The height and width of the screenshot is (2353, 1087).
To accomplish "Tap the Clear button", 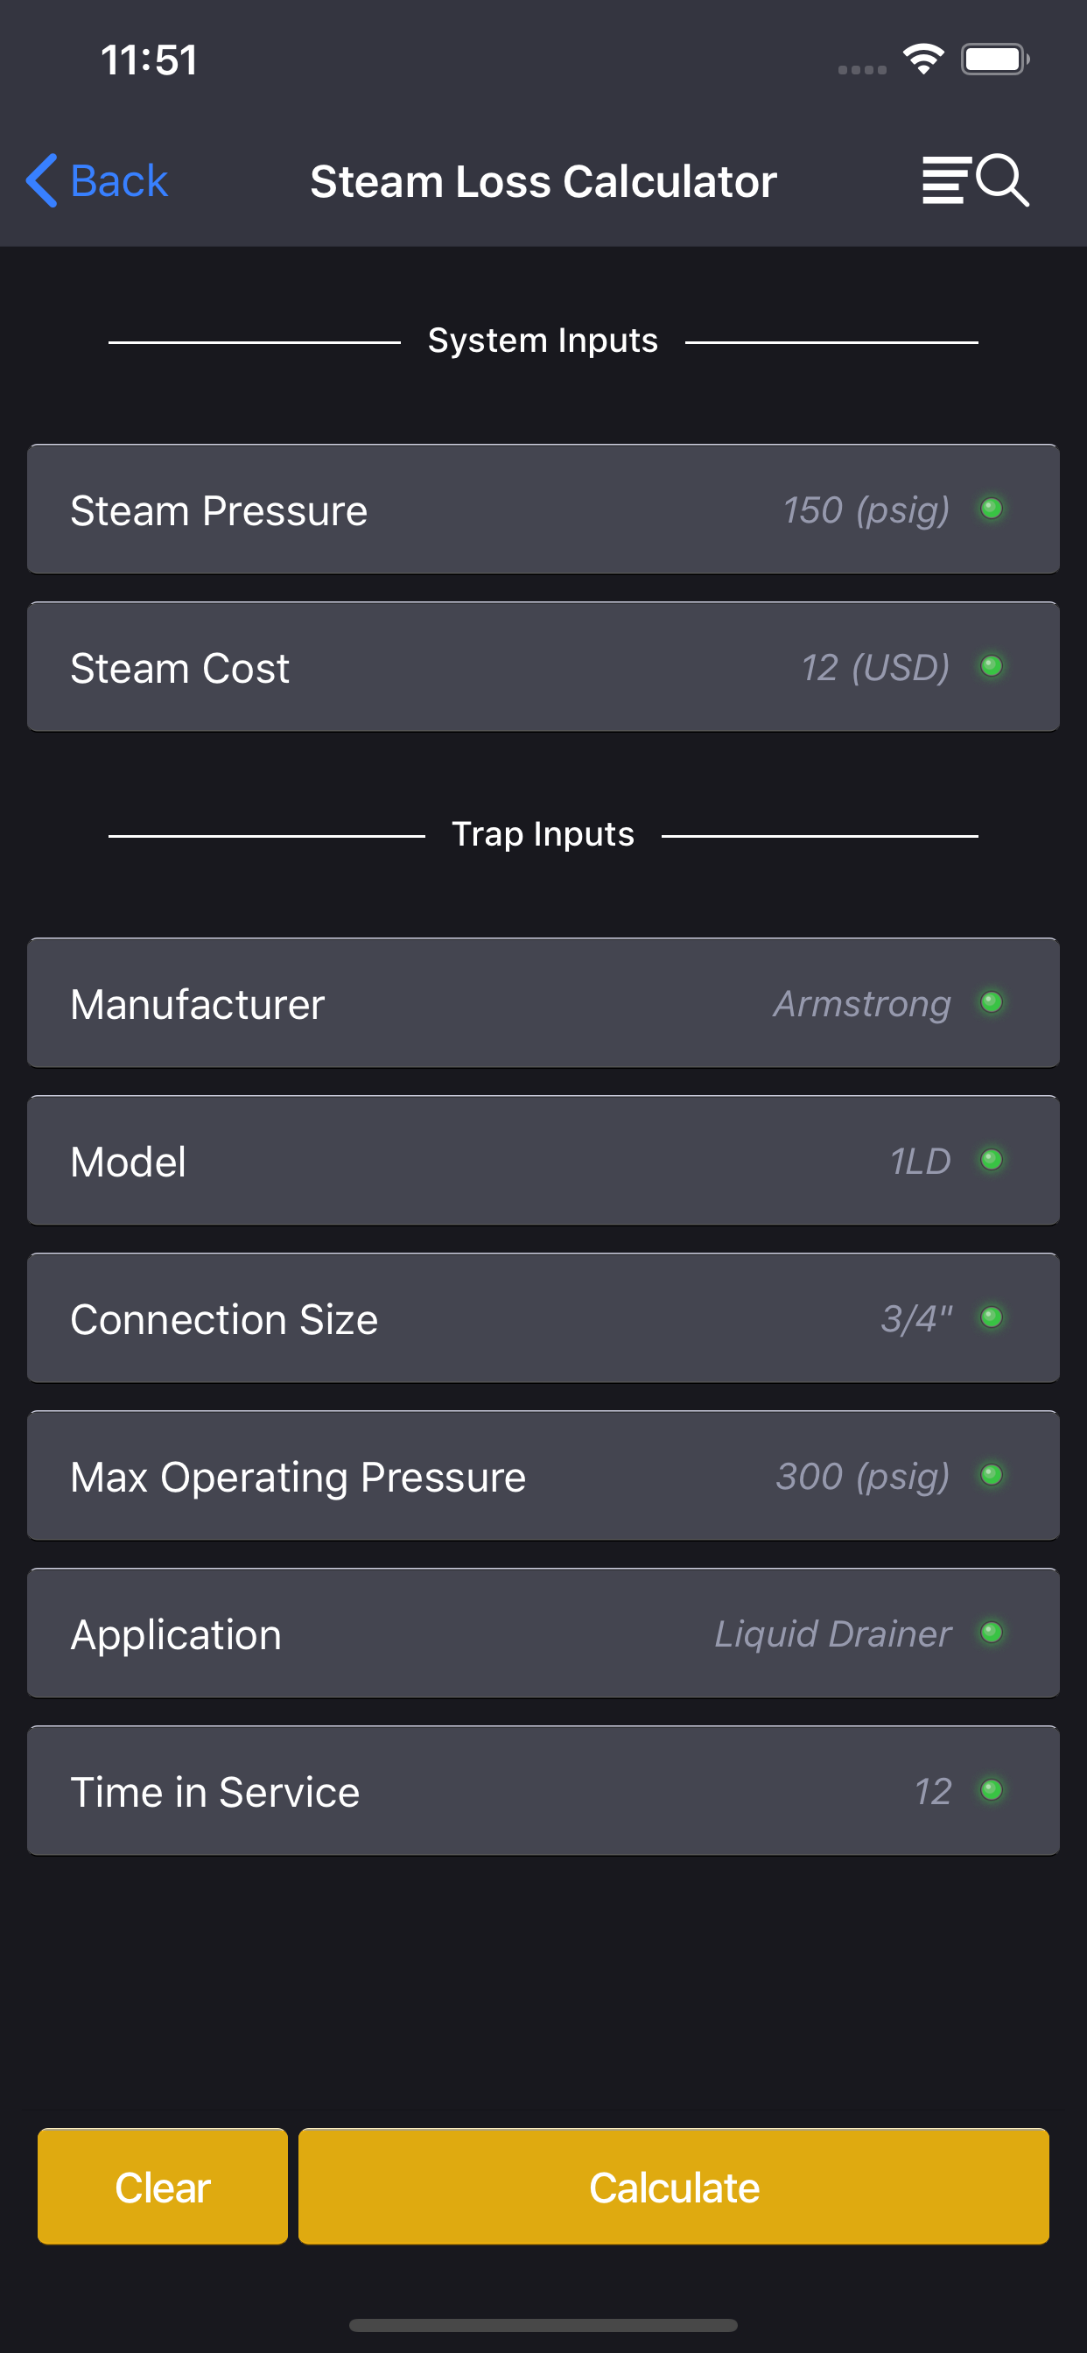I will 163,2187.
